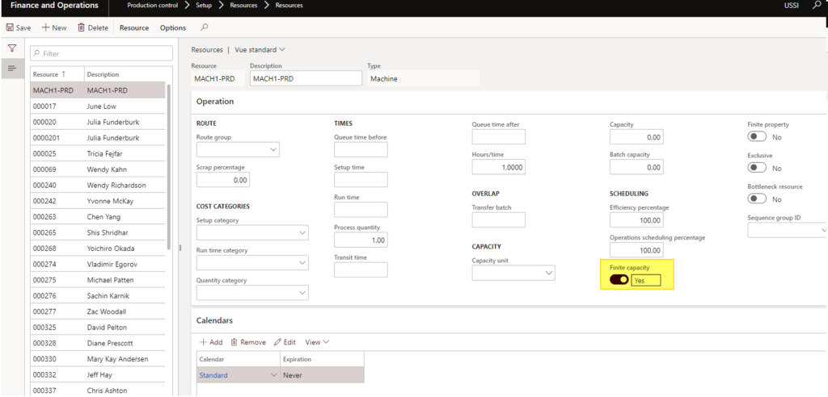Viewport: 828px width, 397px height.
Task: Expand the Capacity unit dropdown
Action: click(548, 273)
